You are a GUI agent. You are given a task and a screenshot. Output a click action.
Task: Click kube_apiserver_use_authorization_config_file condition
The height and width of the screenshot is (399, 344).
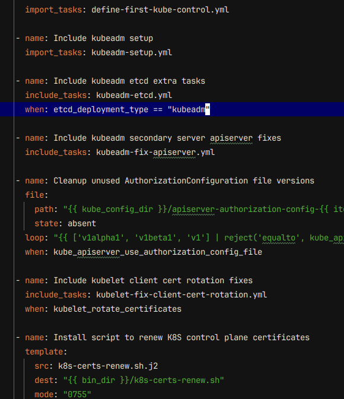(158, 252)
